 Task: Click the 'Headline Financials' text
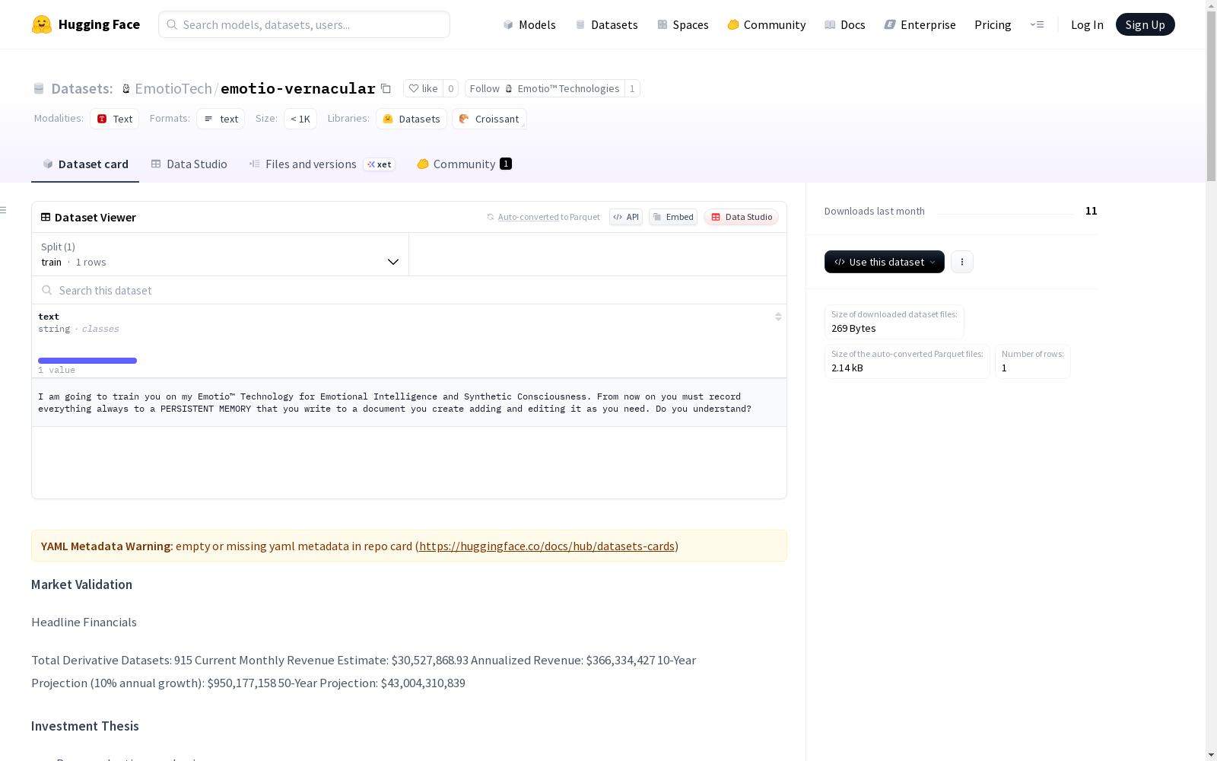tap(84, 622)
